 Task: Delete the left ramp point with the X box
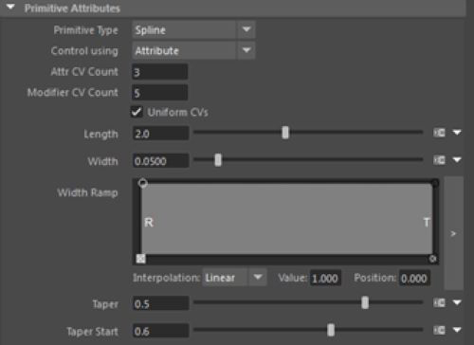click(x=140, y=259)
